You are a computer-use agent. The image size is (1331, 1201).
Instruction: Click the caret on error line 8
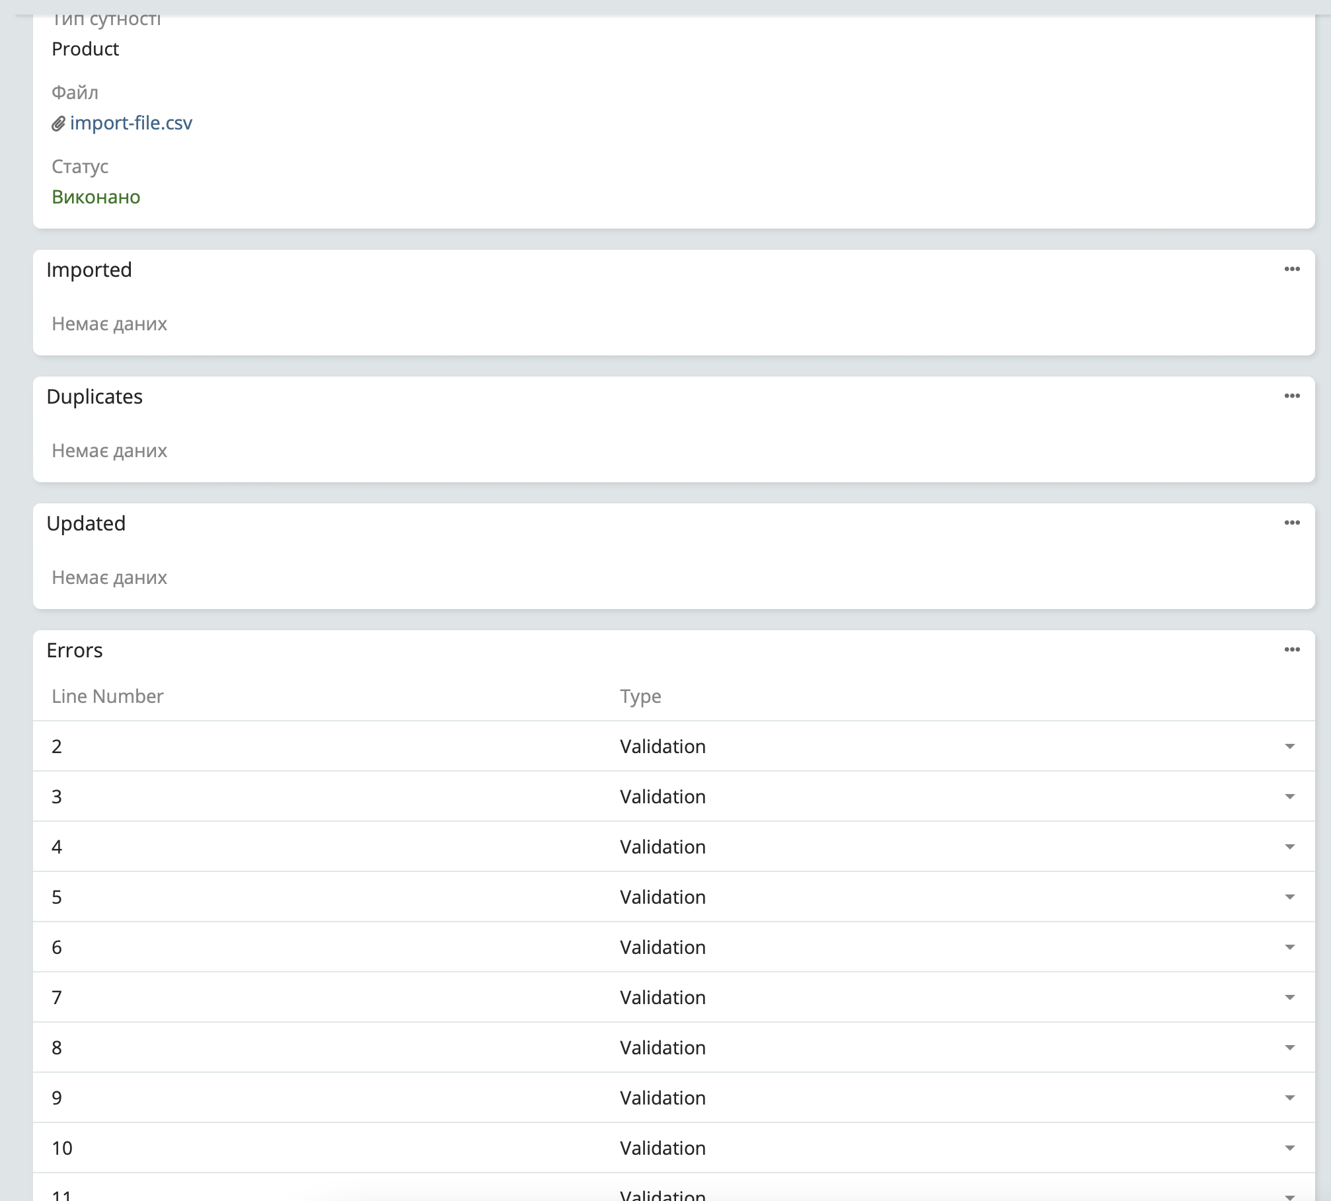(x=1289, y=1048)
